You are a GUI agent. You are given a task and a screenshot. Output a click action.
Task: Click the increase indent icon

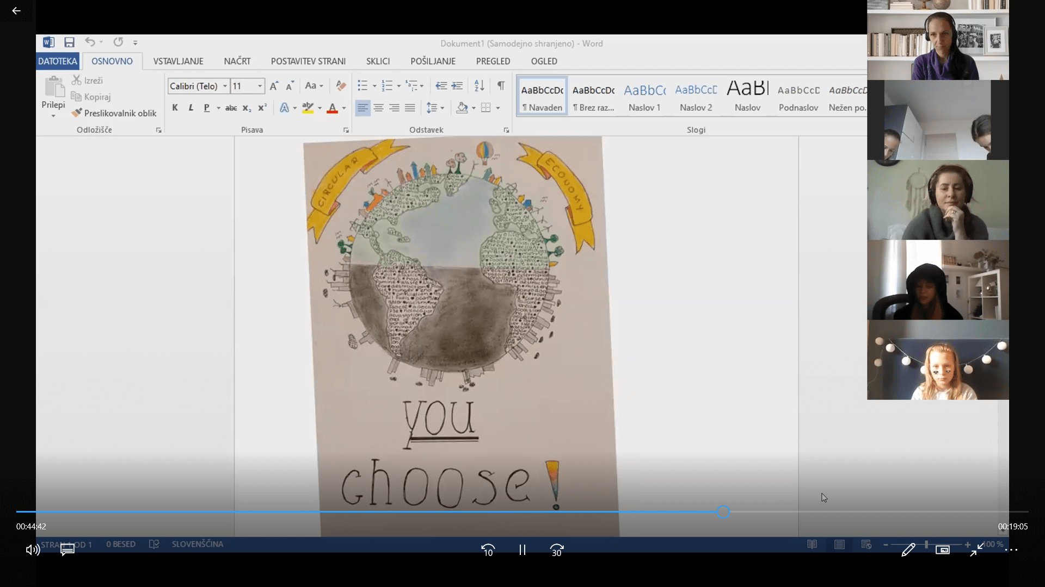[457, 86]
